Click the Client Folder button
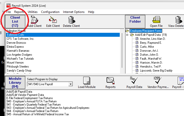This screenshot has height=116, width=184. tap(135, 21)
